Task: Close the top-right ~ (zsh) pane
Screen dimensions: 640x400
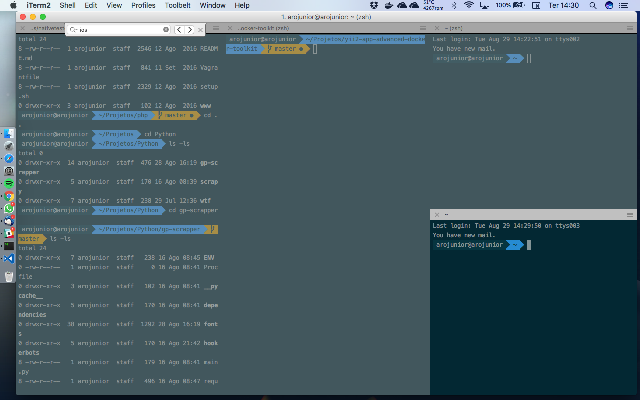Action: pyautogui.click(x=436, y=28)
